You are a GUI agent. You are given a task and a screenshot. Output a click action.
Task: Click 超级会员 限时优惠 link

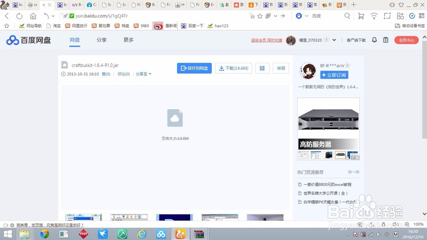(266, 40)
